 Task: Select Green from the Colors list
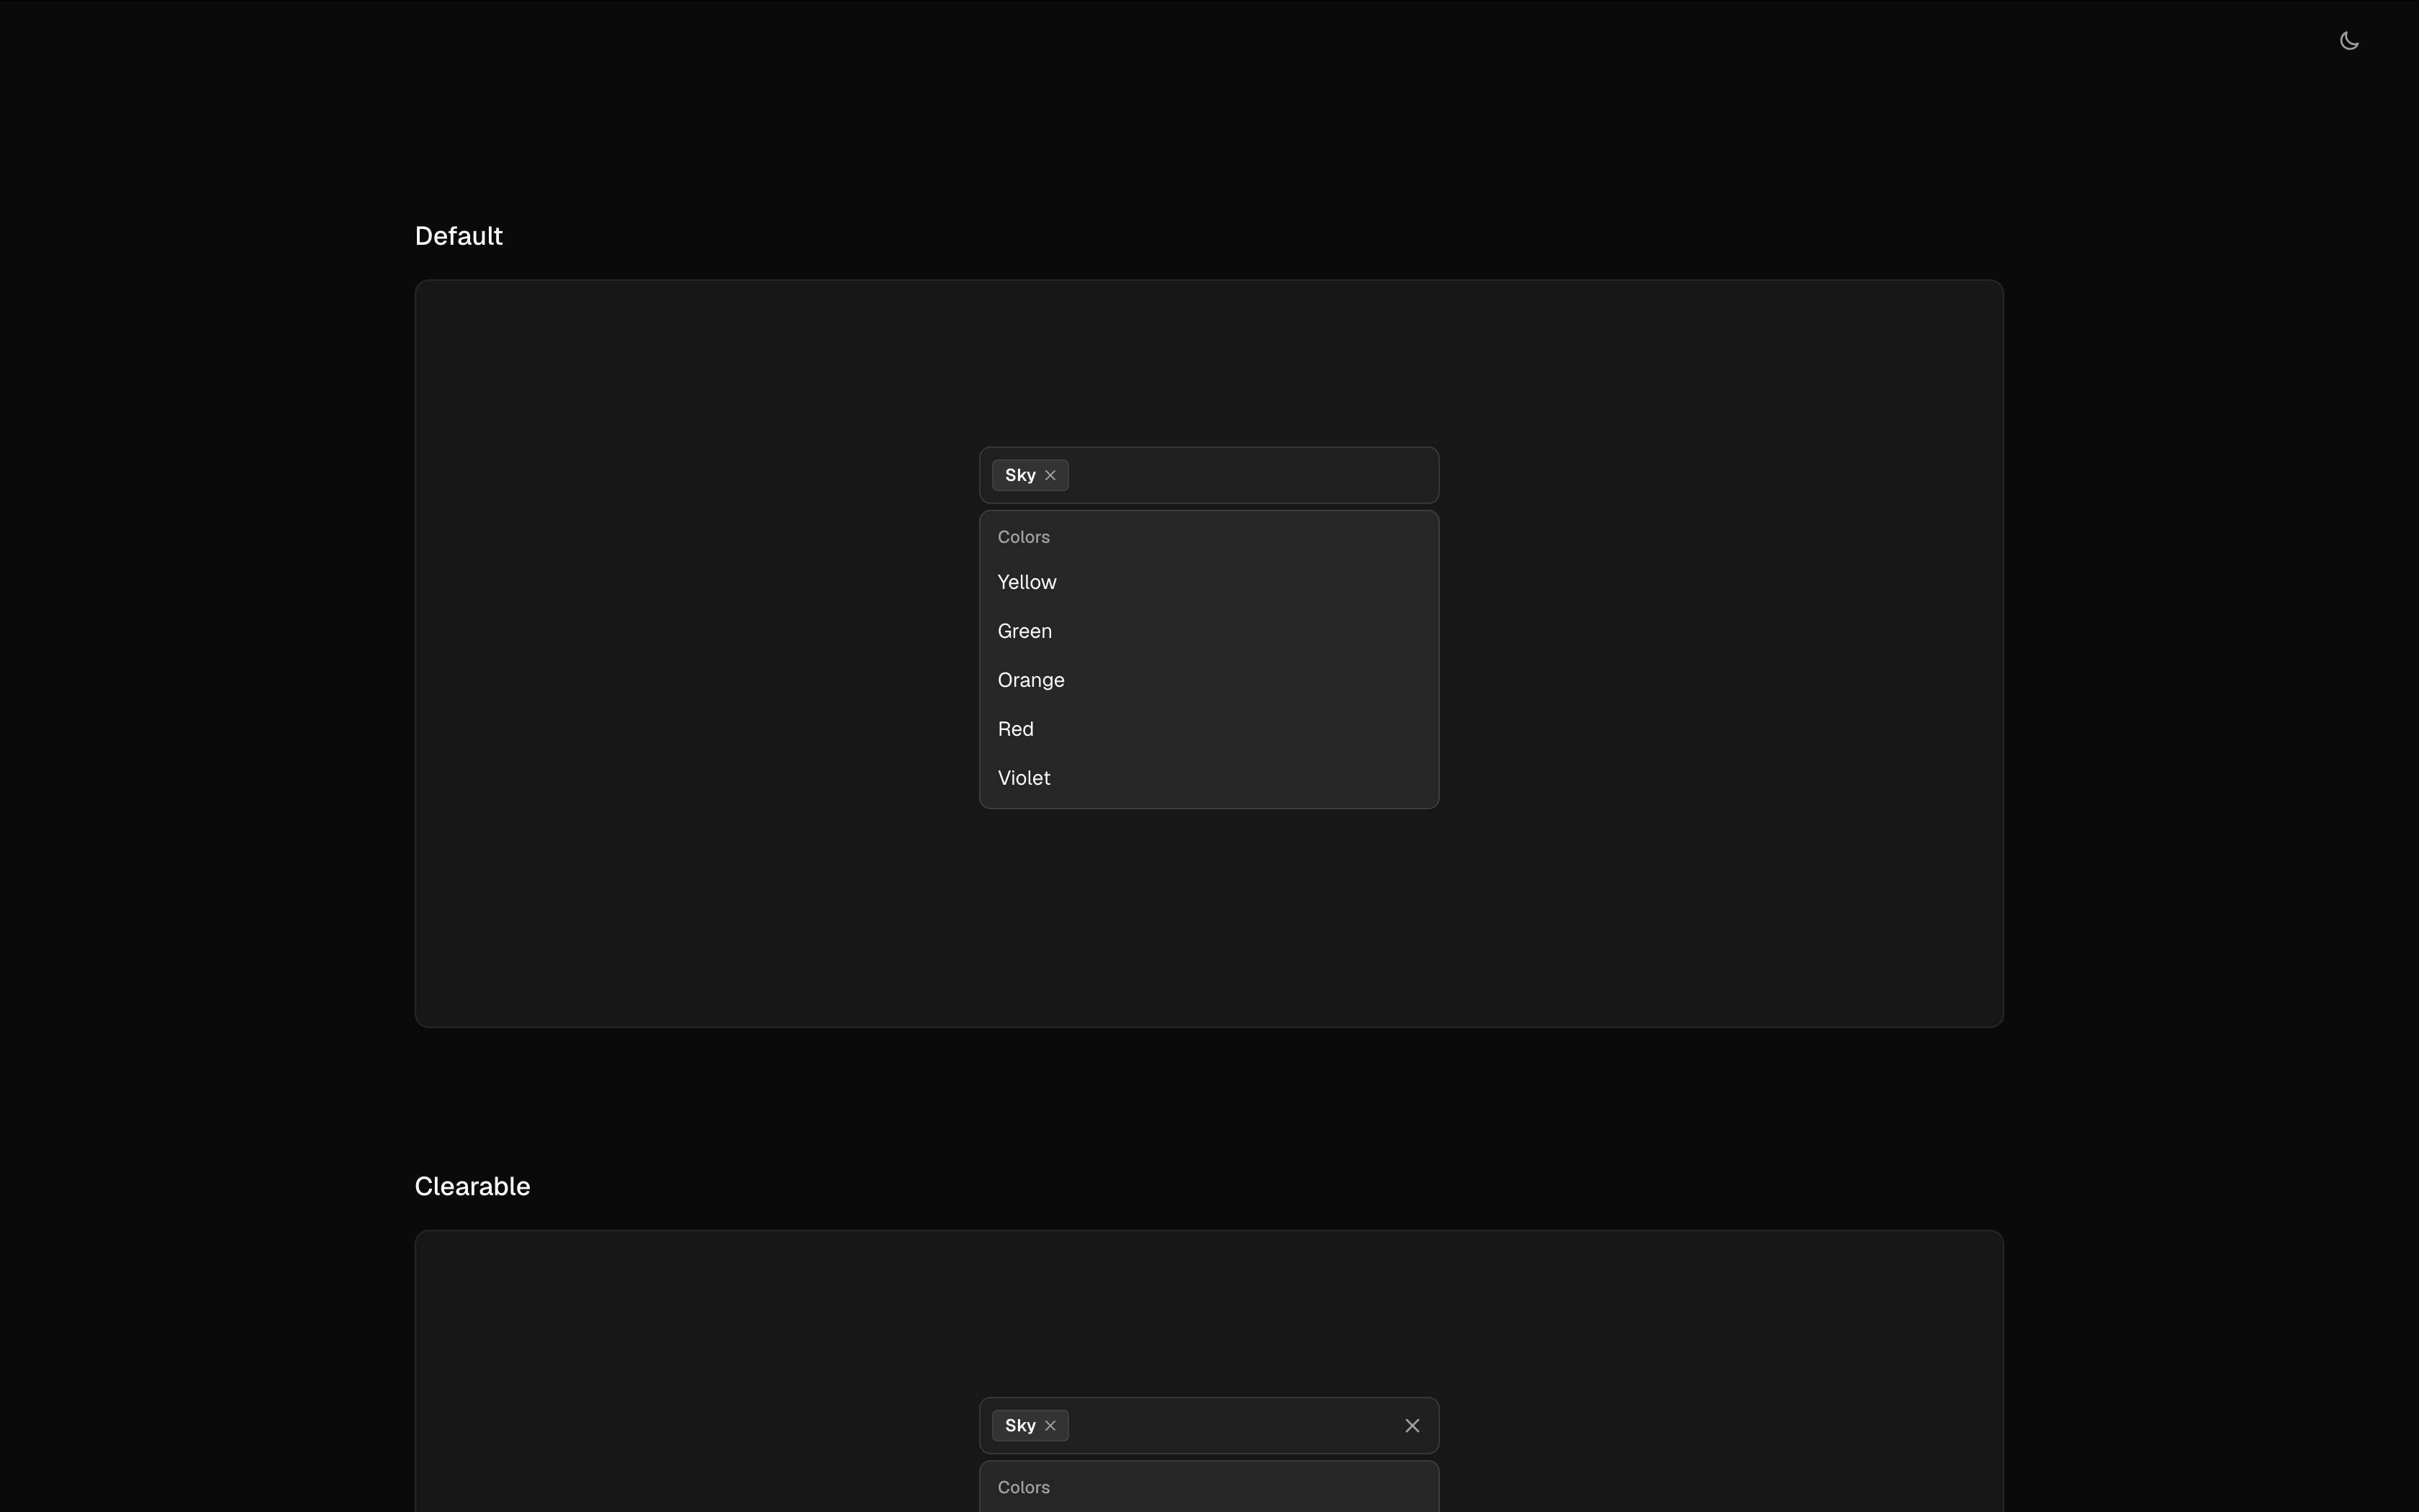click(x=1209, y=631)
